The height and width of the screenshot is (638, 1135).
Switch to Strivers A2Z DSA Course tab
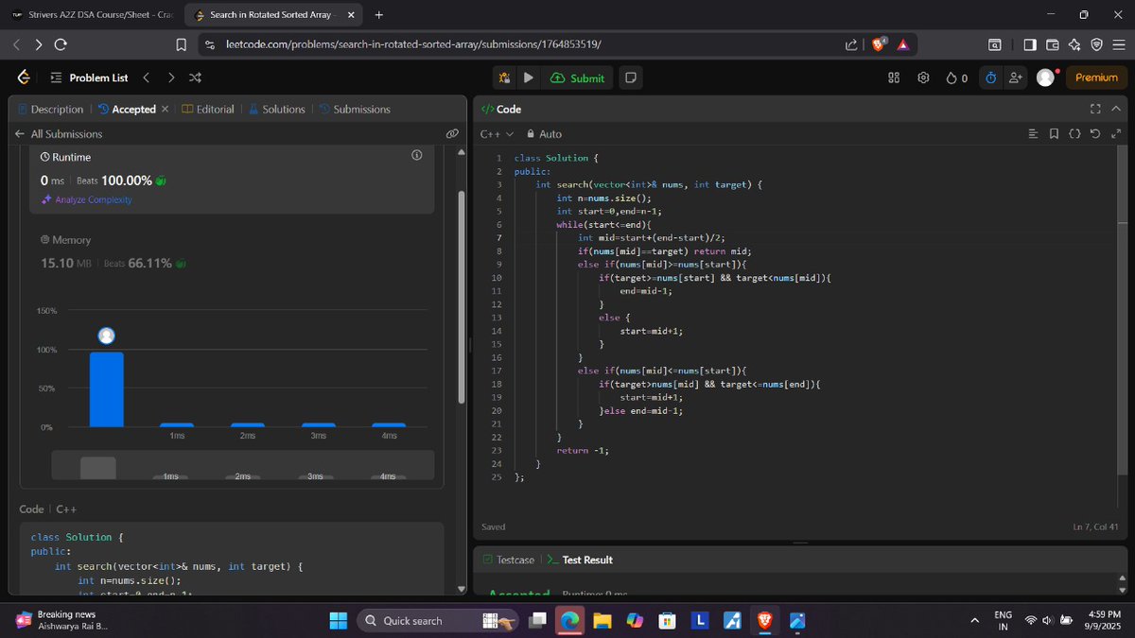93,15
